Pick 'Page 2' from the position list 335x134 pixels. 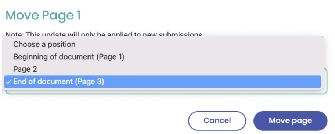(162, 69)
